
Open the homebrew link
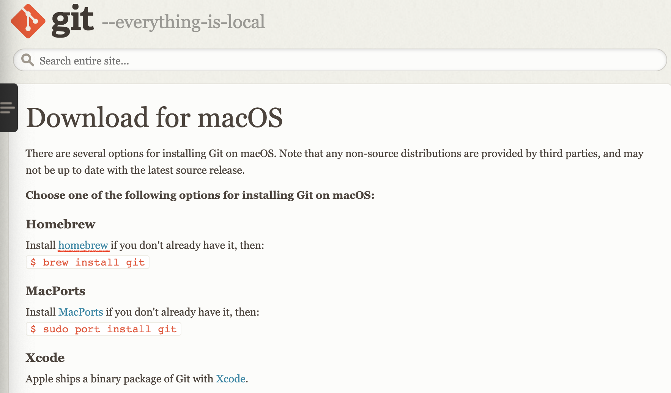[83, 245]
